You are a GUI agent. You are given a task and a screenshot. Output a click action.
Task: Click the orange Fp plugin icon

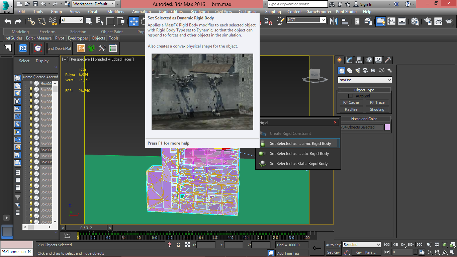(81, 48)
